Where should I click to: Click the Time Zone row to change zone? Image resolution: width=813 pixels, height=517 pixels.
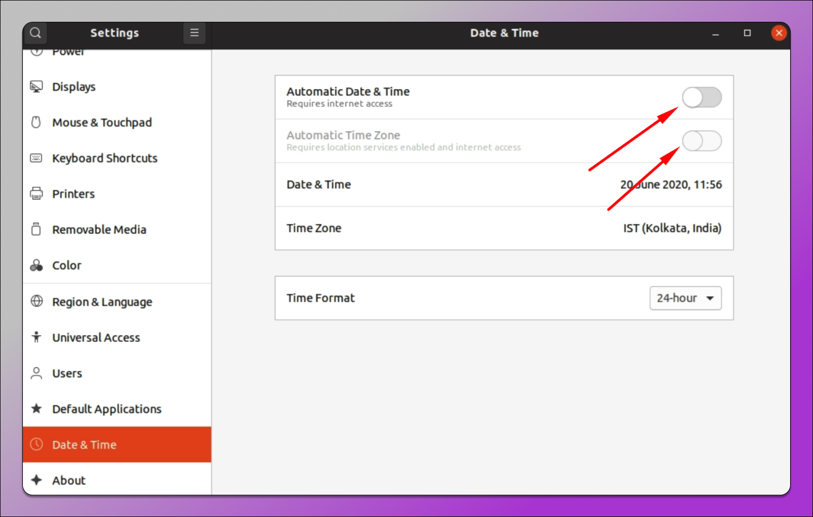point(504,229)
